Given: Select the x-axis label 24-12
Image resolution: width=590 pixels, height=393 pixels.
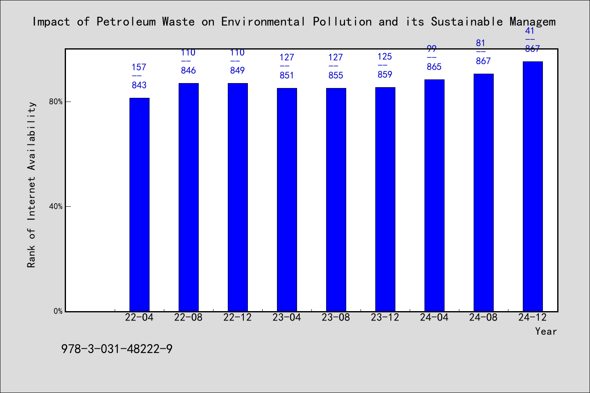Looking at the screenshot, I should point(533,317).
